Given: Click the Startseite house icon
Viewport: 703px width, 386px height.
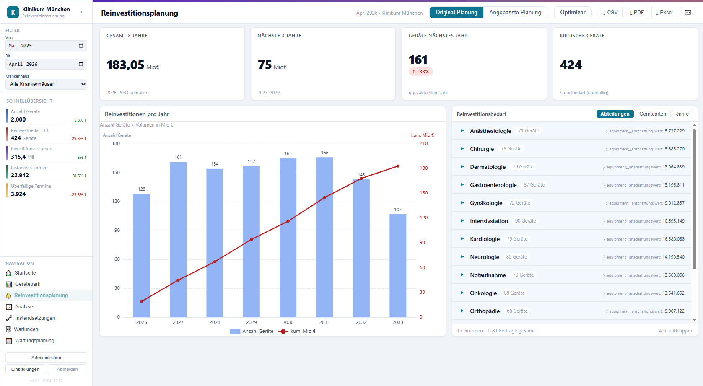Looking at the screenshot, I should pos(9,273).
